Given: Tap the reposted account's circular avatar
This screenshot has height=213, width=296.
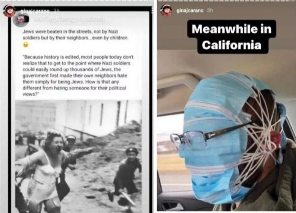Looking at the screenshot, I should 21,20.
